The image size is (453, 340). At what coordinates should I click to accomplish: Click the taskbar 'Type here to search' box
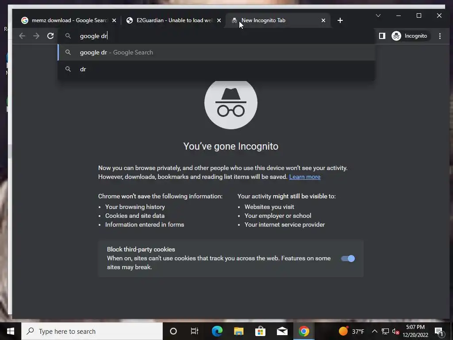coord(92,331)
